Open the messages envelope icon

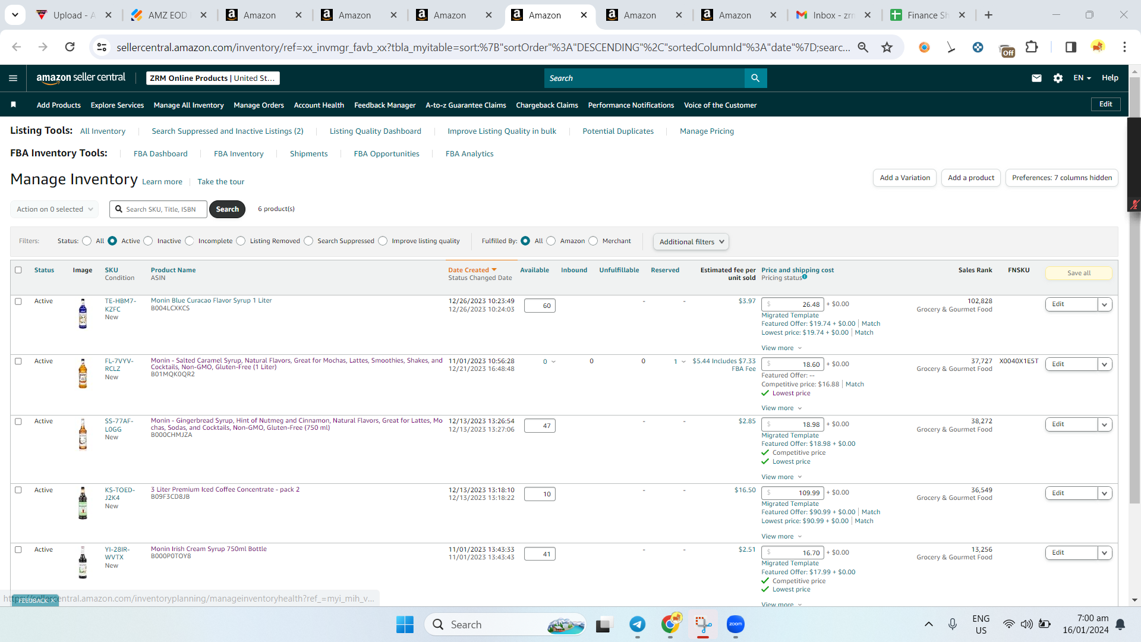coord(1036,78)
